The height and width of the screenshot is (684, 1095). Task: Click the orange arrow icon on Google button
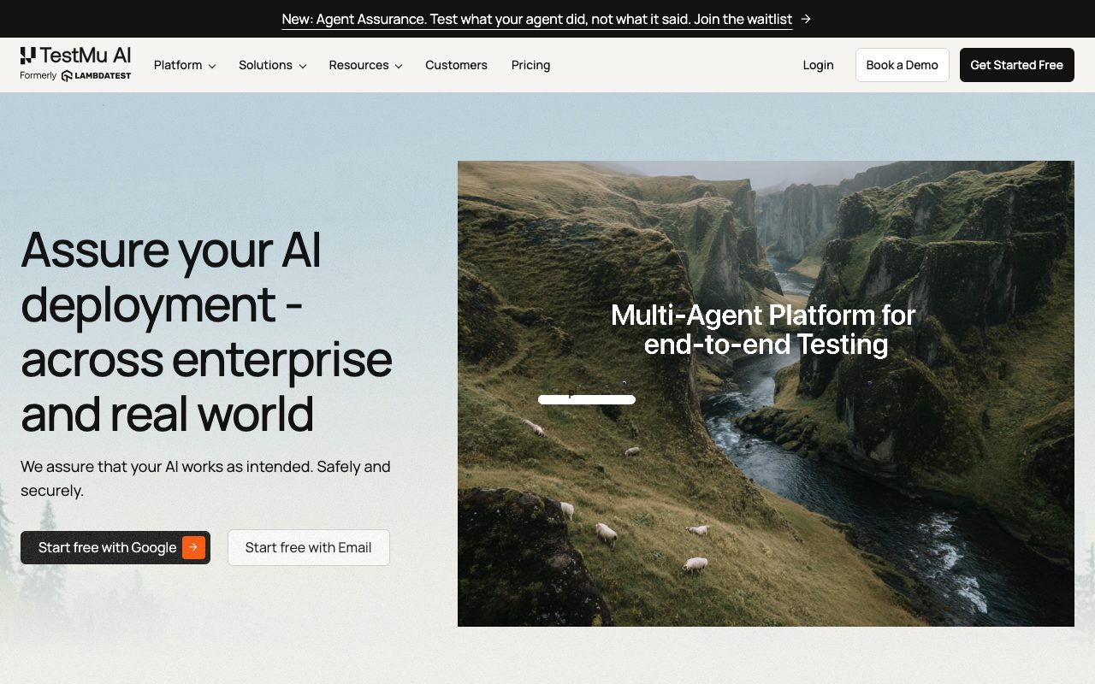pos(193,547)
